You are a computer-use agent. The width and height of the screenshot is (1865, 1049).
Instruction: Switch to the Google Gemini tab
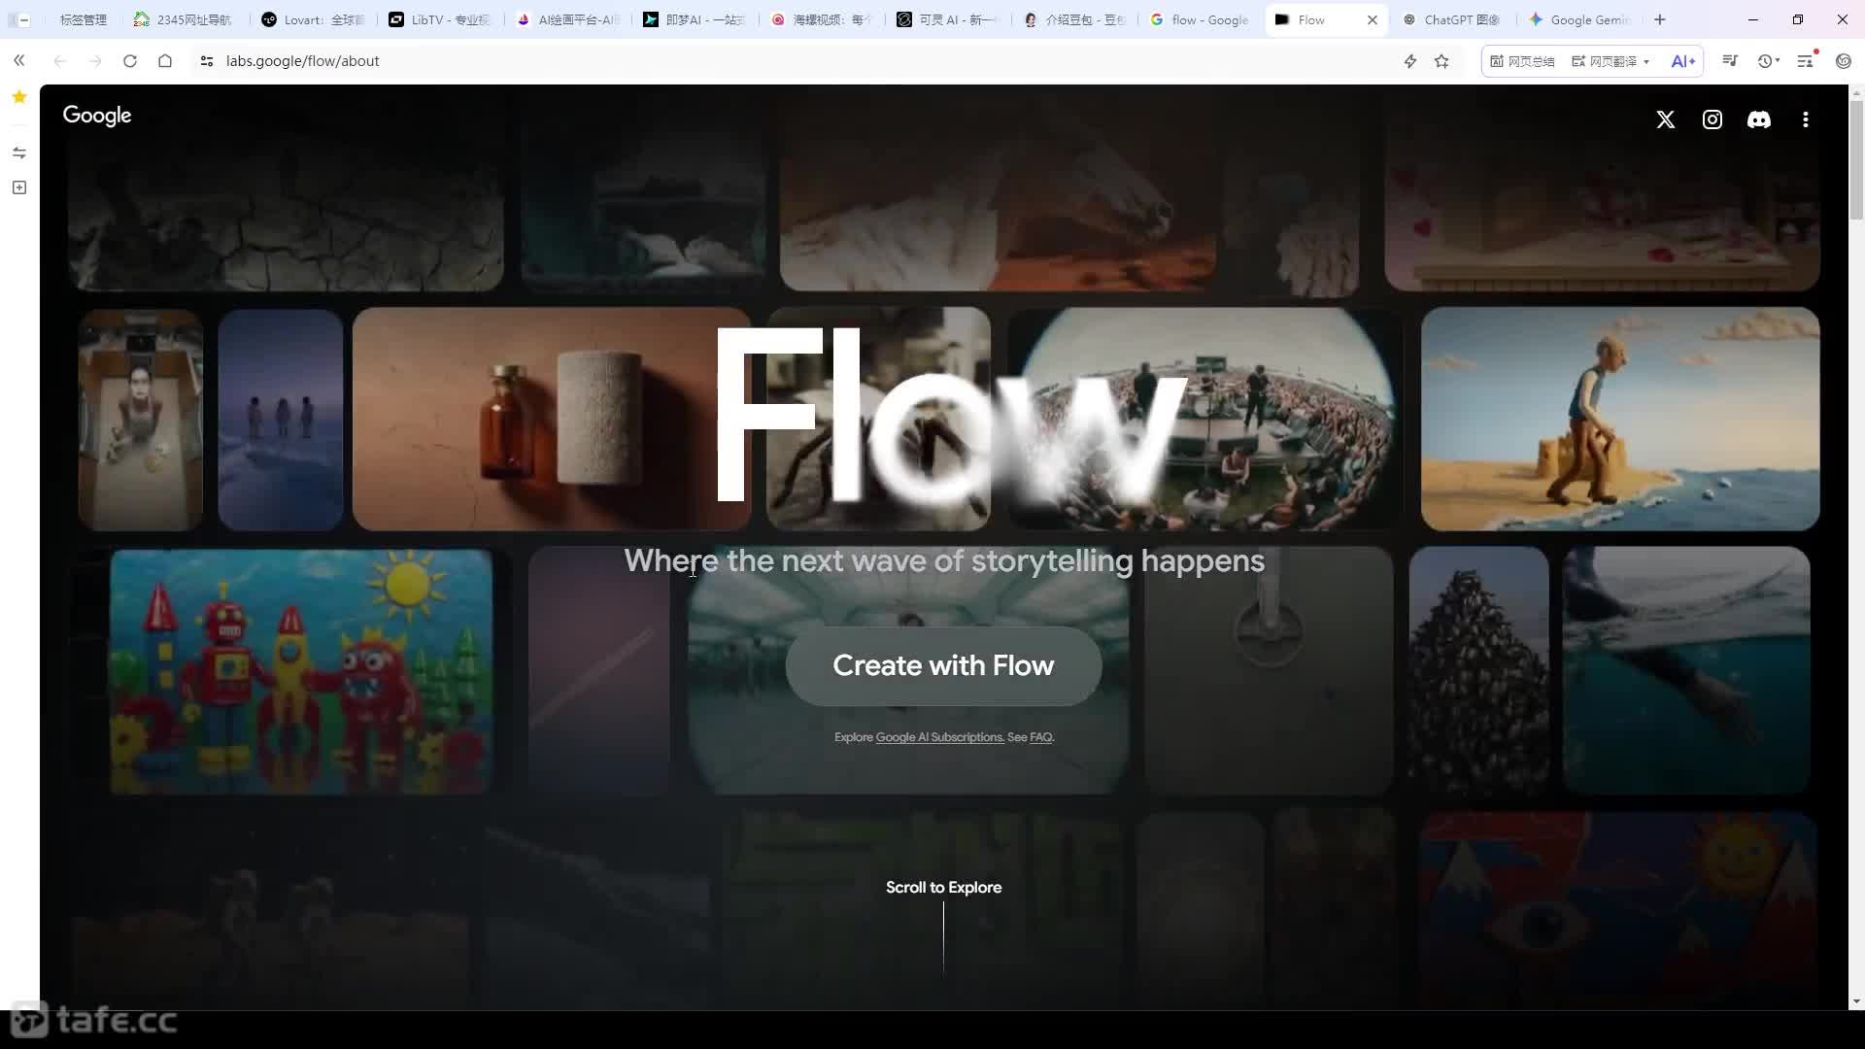click(x=1581, y=19)
